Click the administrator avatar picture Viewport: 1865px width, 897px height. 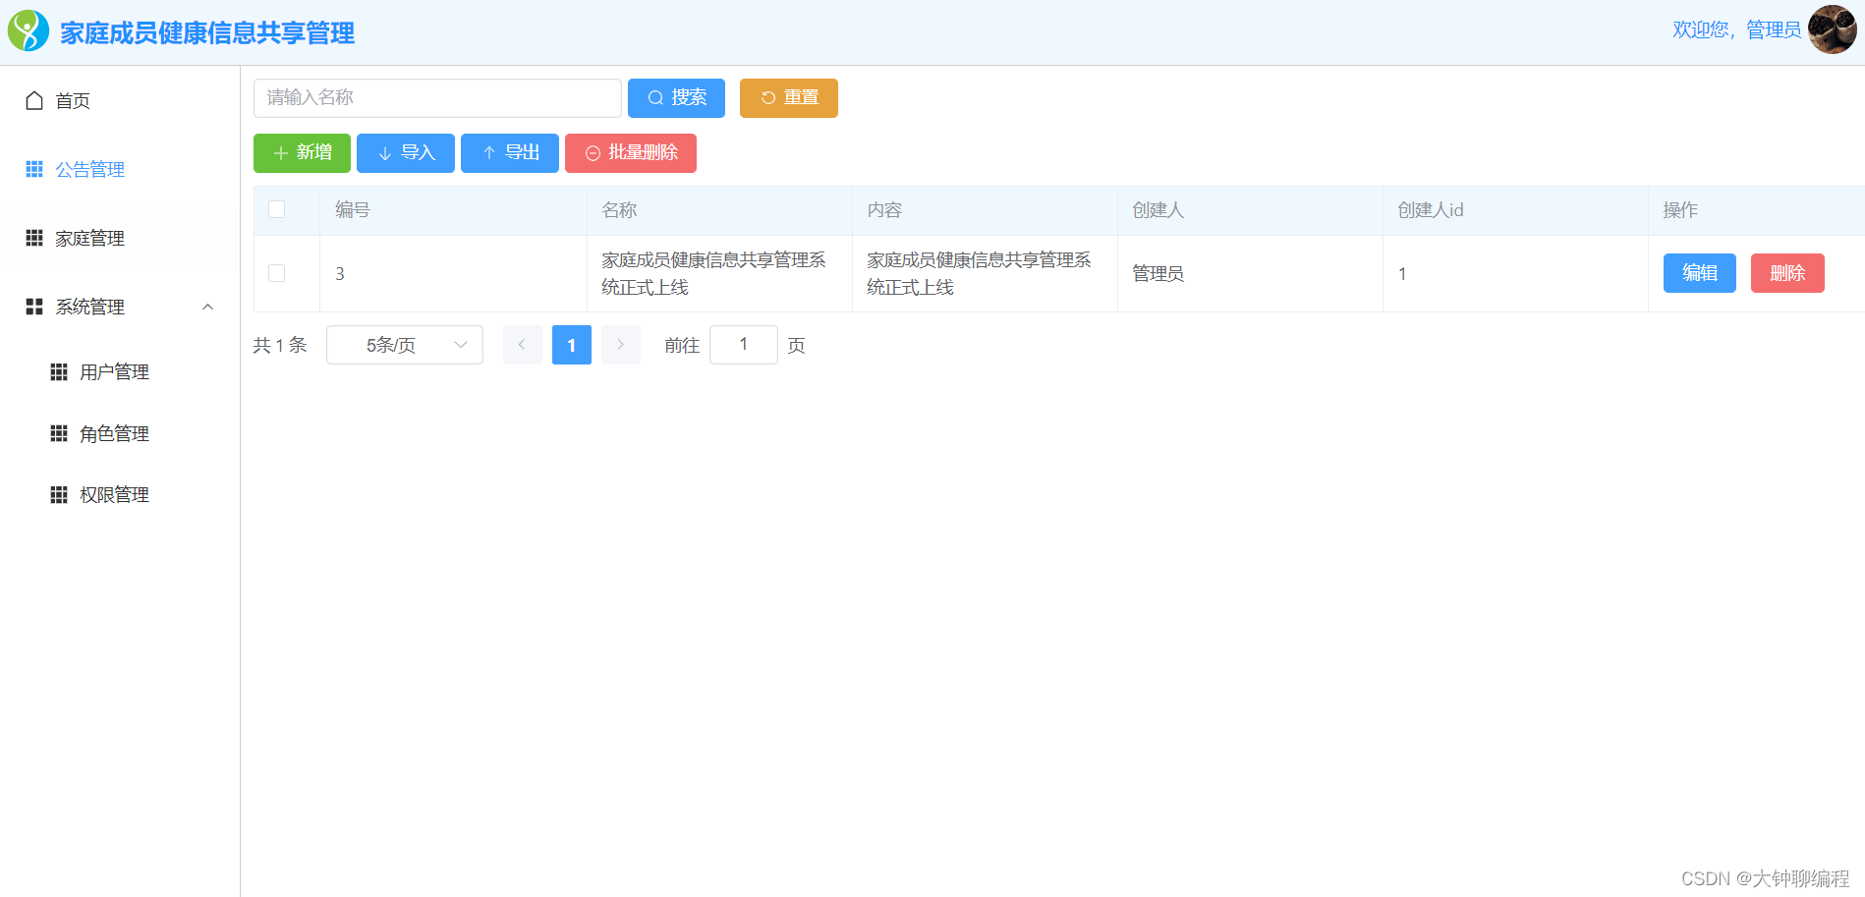tap(1832, 29)
